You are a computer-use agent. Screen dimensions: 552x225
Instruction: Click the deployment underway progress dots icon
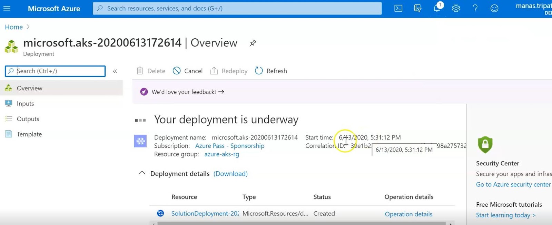click(140, 120)
